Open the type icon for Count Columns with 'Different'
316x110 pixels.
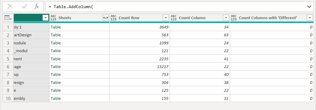coord(234,18)
